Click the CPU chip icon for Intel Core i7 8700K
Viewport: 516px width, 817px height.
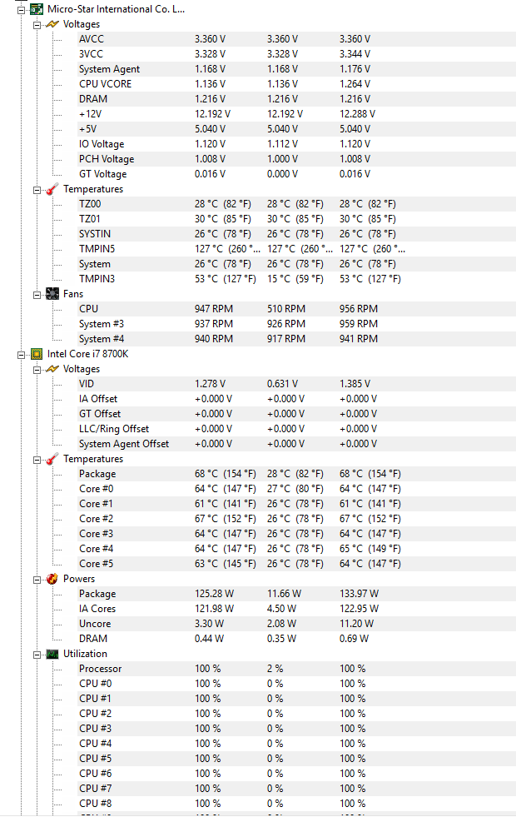[x=36, y=354]
